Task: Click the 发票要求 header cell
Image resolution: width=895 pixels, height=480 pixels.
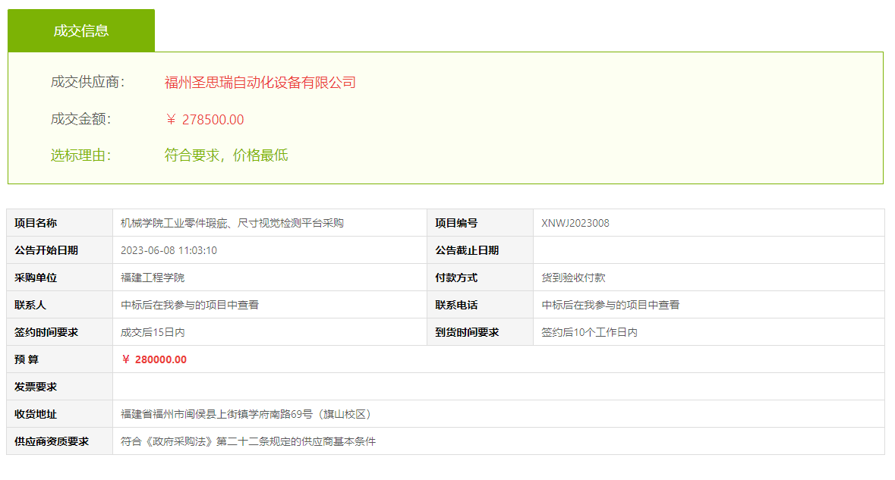Action: click(x=60, y=387)
